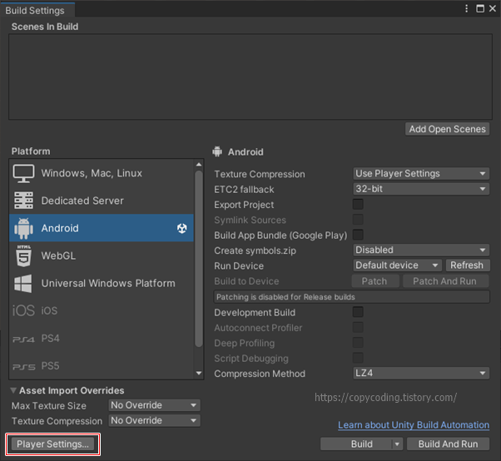Screen dimensions: 501x461
Task: Click inside the Scenes In Build list
Action: pyautogui.click(x=250, y=77)
